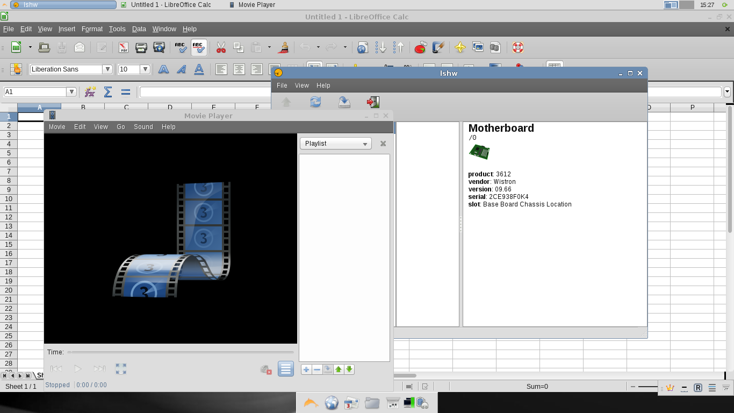Insert a hyperlink from Calc toolbar
This screenshot has width=734, height=413.
tap(363, 47)
